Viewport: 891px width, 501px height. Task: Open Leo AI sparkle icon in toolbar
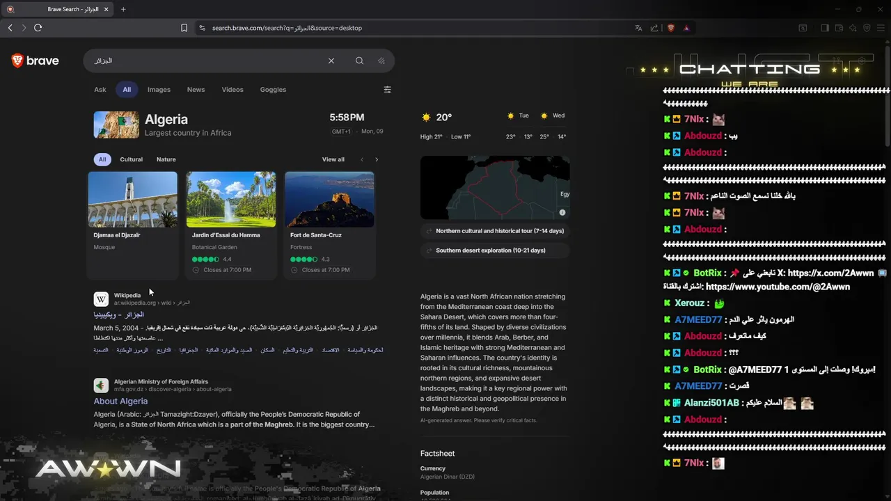tap(853, 28)
